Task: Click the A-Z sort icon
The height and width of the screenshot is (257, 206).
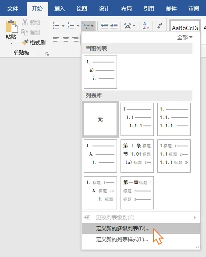Action: click(x=146, y=26)
